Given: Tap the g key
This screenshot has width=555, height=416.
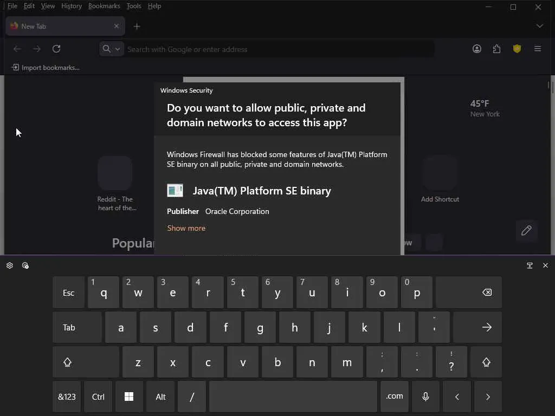Looking at the screenshot, I should pyautogui.click(x=260, y=327).
